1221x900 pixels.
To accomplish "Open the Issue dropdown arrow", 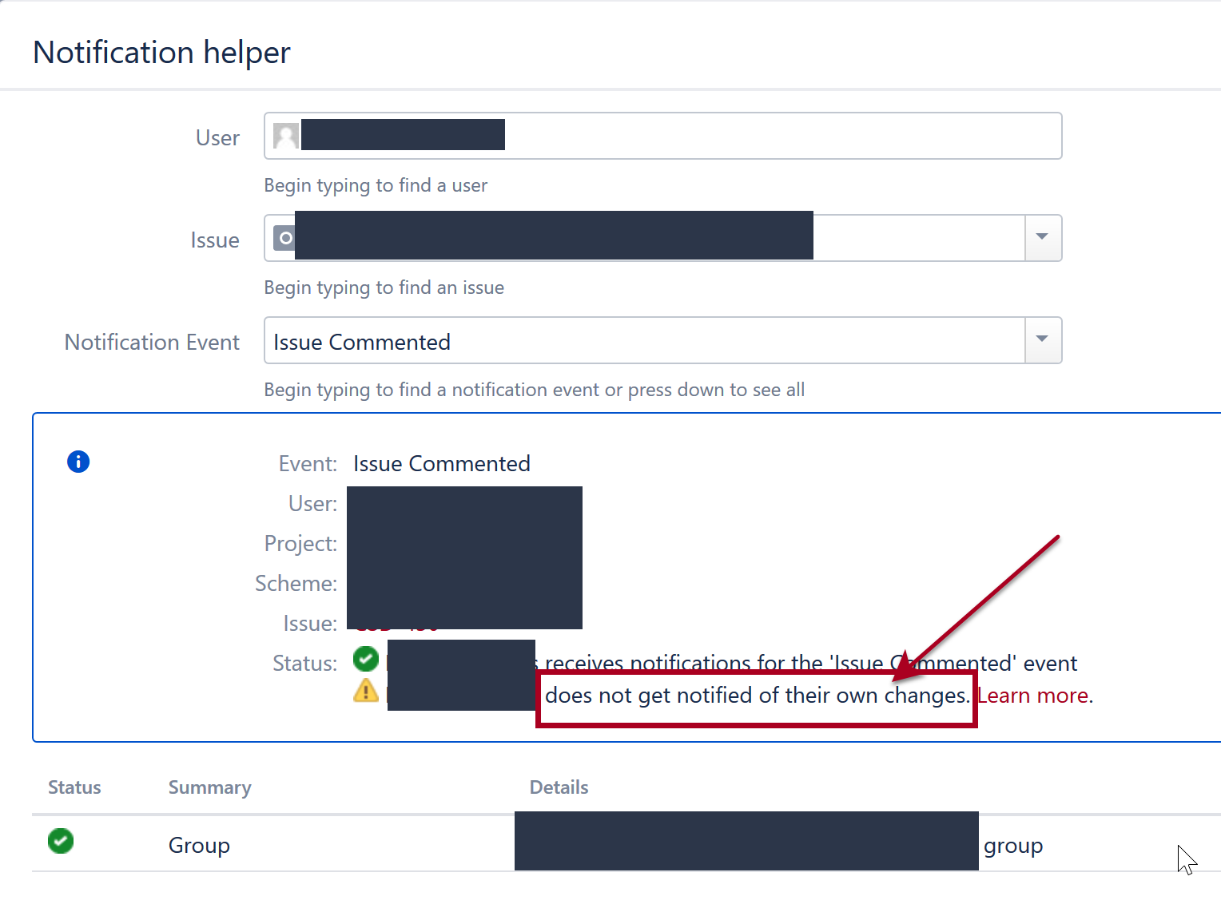I will (x=1042, y=238).
